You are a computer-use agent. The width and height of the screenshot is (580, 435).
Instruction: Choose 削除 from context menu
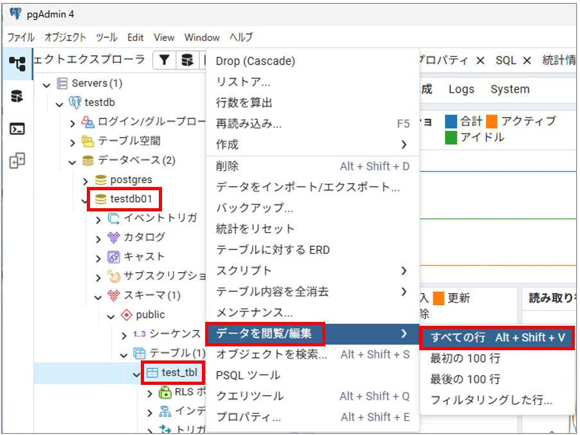pos(313,166)
